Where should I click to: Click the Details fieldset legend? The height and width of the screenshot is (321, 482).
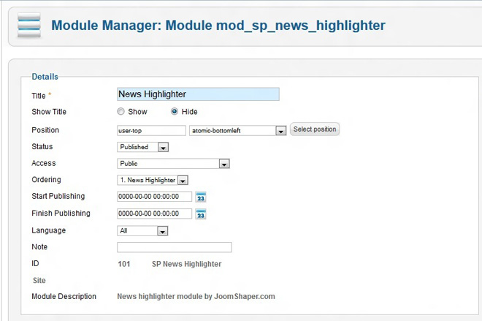(45, 77)
